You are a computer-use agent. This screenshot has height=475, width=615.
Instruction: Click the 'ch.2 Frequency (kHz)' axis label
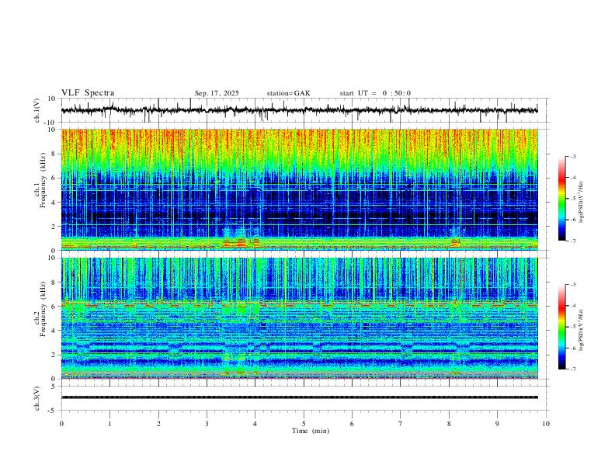(x=40, y=309)
